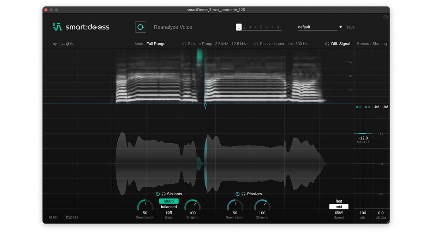Image resolution: width=435 pixels, height=233 pixels.
Task: Click the Reanalyze Voice circular arrow icon
Action: (x=141, y=27)
